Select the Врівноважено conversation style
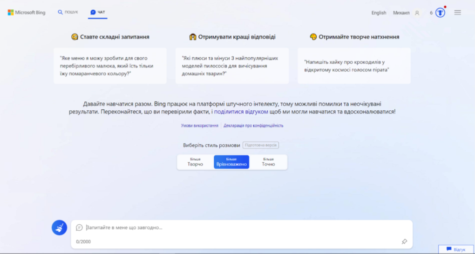This screenshot has height=254, width=475. pyautogui.click(x=231, y=162)
